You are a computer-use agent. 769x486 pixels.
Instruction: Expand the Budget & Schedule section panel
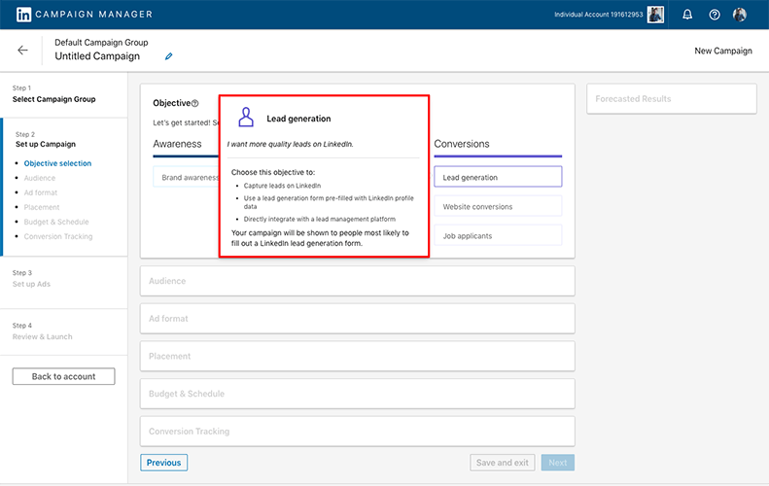358,394
